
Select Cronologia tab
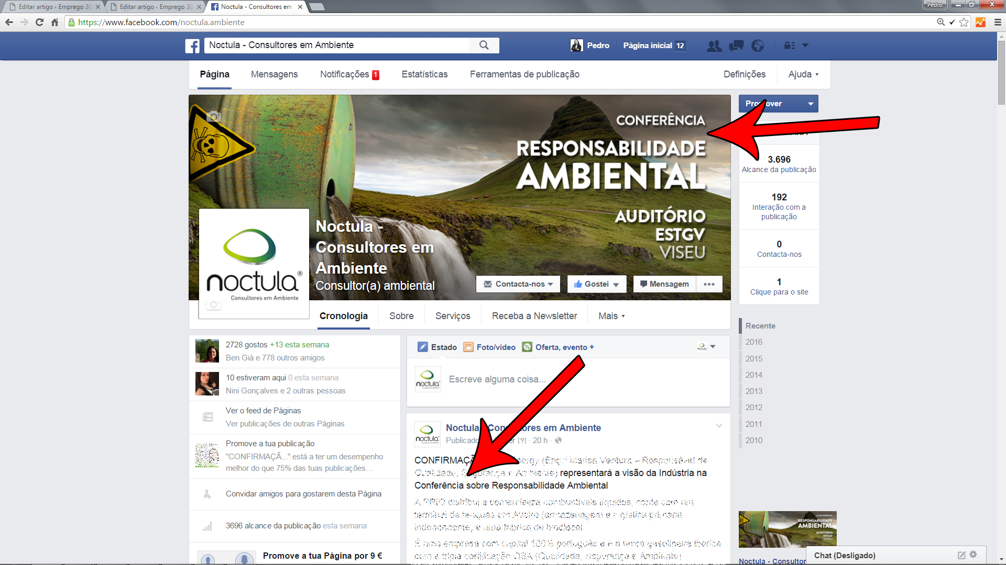[344, 316]
